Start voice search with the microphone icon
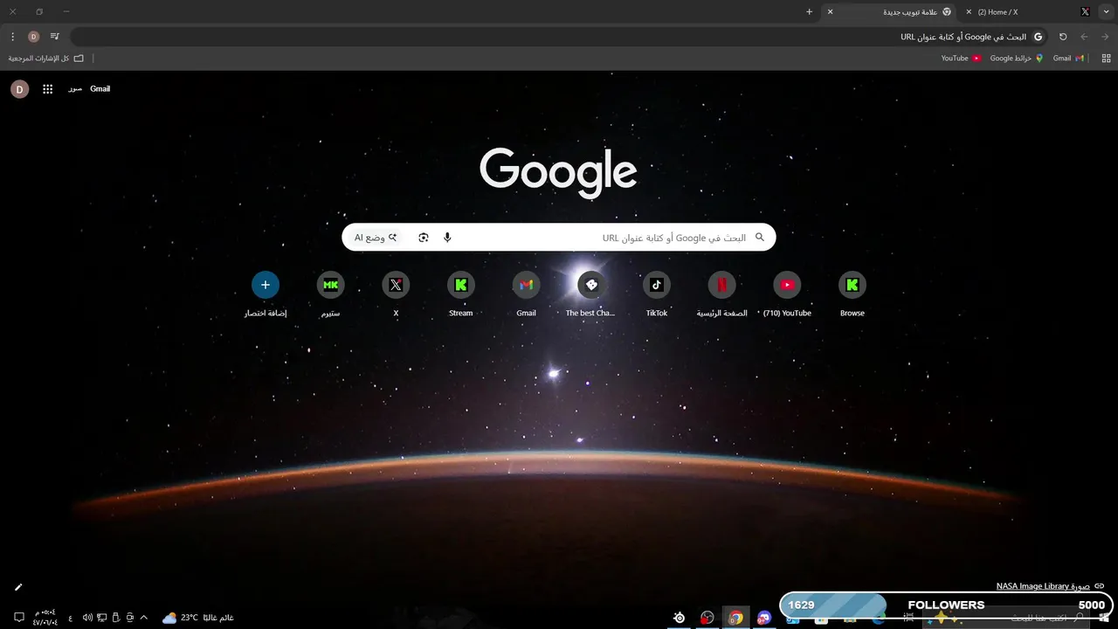1118x629 pixels. pyautogui.click(x=447, y=238)
